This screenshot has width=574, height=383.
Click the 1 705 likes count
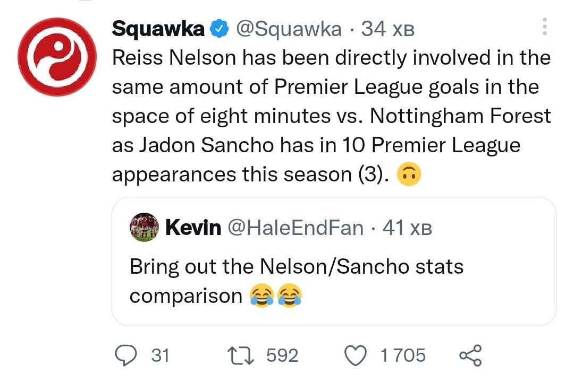coord(403,355)
